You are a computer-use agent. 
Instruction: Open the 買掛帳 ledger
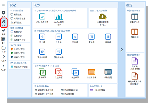(x=91, y=36)
